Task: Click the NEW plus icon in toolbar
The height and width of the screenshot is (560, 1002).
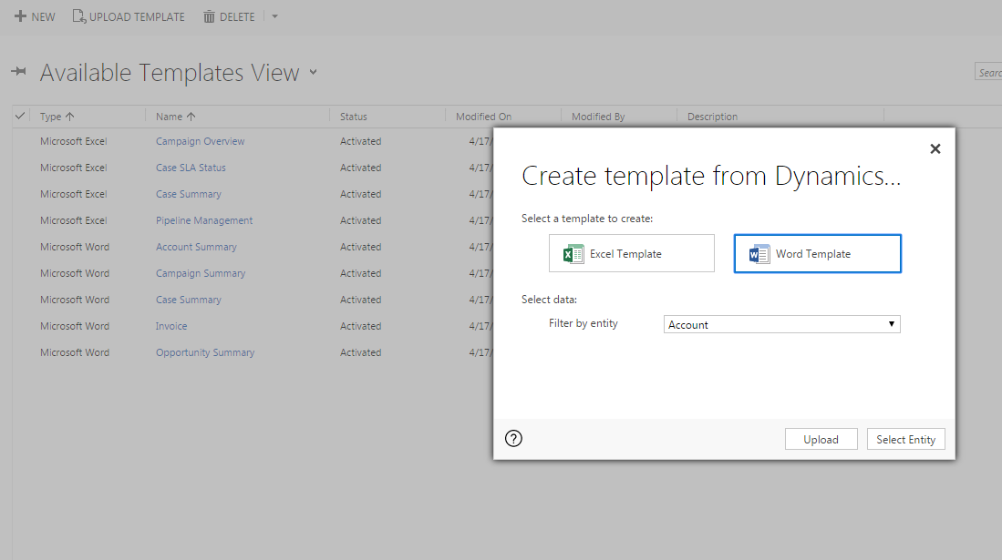Action: click(x=20, y=16)
